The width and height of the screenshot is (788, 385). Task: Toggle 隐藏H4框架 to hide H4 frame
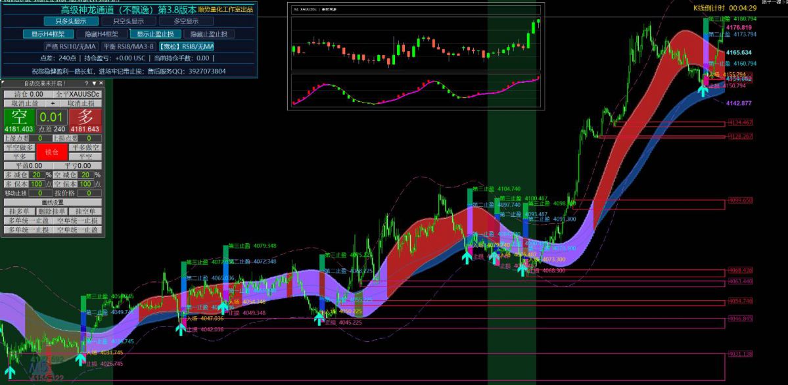pos(101,34)
